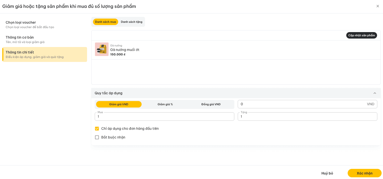Click the Gà nướng category label

(116, 46)
